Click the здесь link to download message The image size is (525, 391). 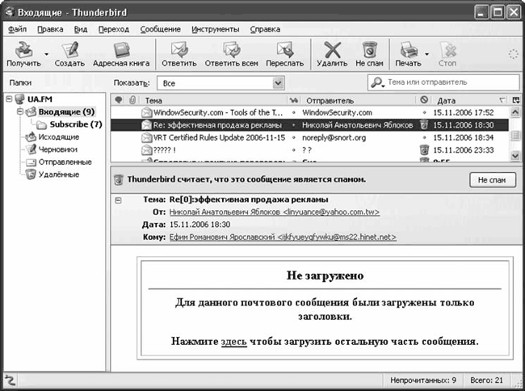pyautogui.click(x=233, y=342)
